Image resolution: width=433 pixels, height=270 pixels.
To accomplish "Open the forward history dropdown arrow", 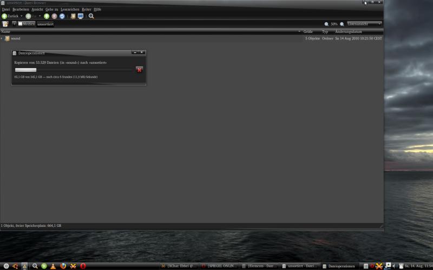I will click(x=40, y=16).
